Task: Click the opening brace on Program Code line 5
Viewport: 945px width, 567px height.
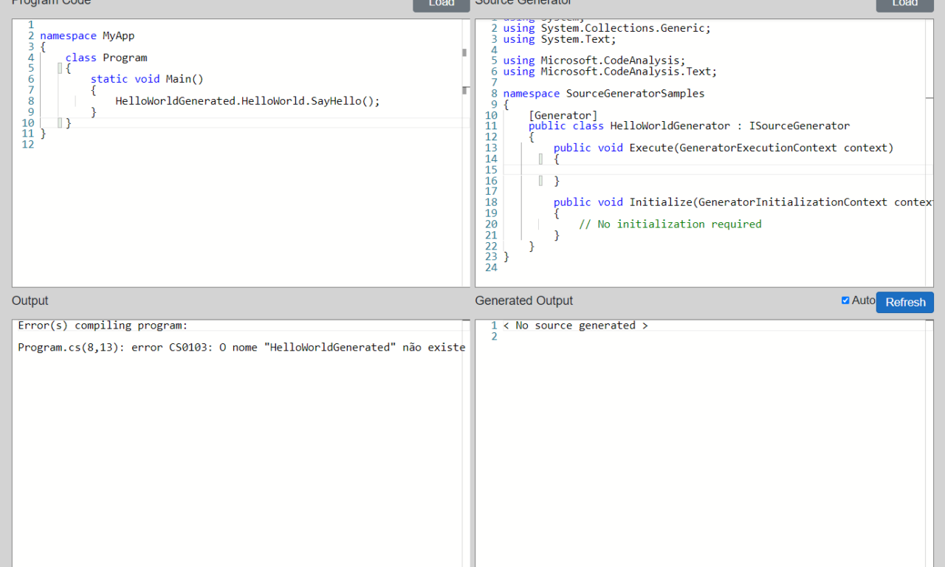Action: click(x=68, y=69)
